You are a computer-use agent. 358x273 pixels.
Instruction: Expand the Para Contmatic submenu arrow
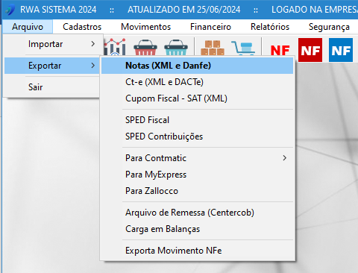point(285,158)
